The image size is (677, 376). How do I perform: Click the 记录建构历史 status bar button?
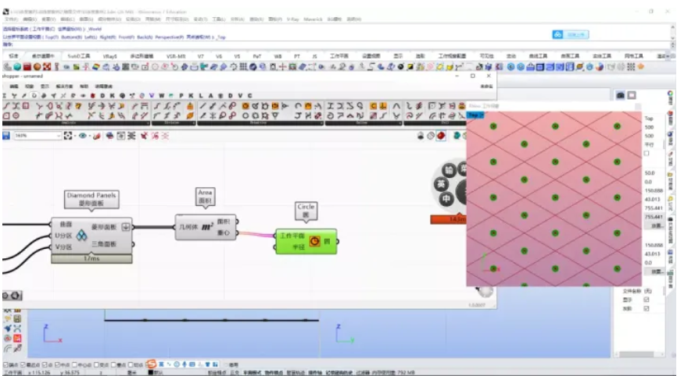click(x=339, y=373)
